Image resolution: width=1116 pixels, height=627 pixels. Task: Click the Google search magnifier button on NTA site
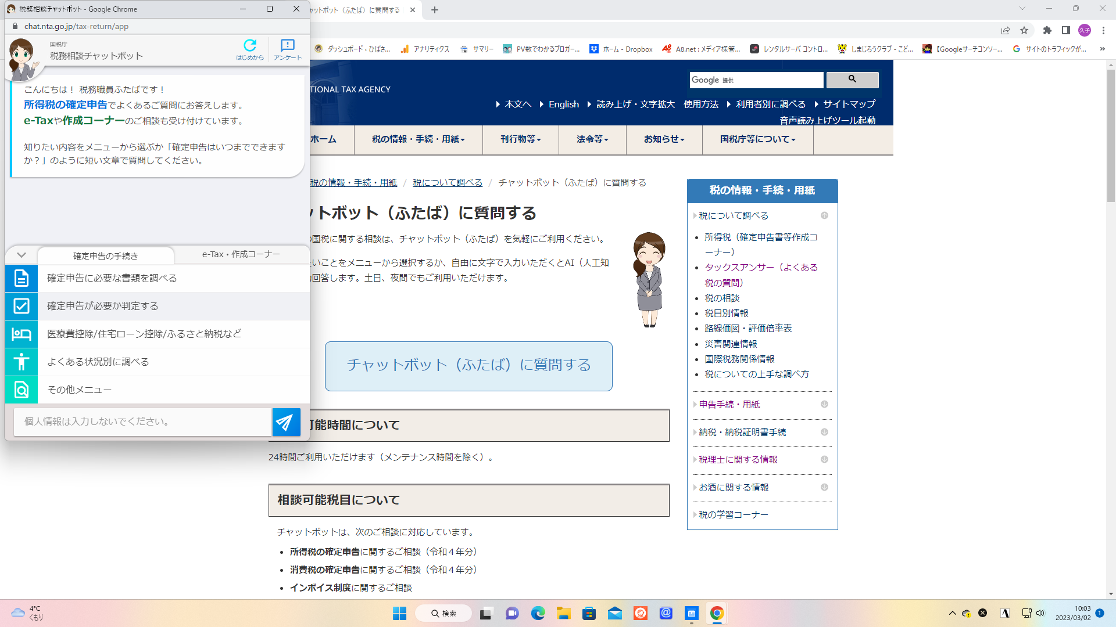852,80
